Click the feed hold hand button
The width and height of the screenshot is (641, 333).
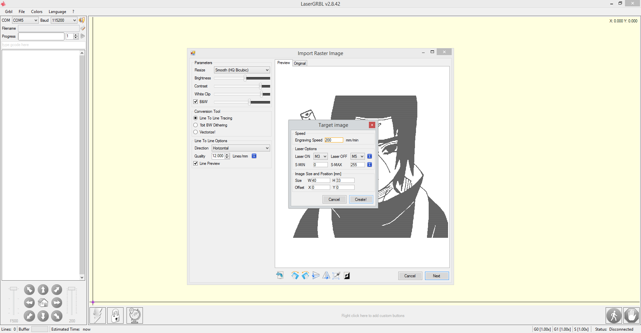(x=631, y=315)
